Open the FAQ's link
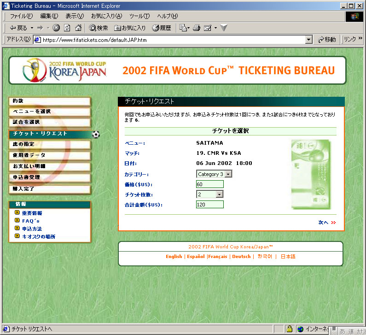This screenshot has height=335, width=366. [31, 221]
